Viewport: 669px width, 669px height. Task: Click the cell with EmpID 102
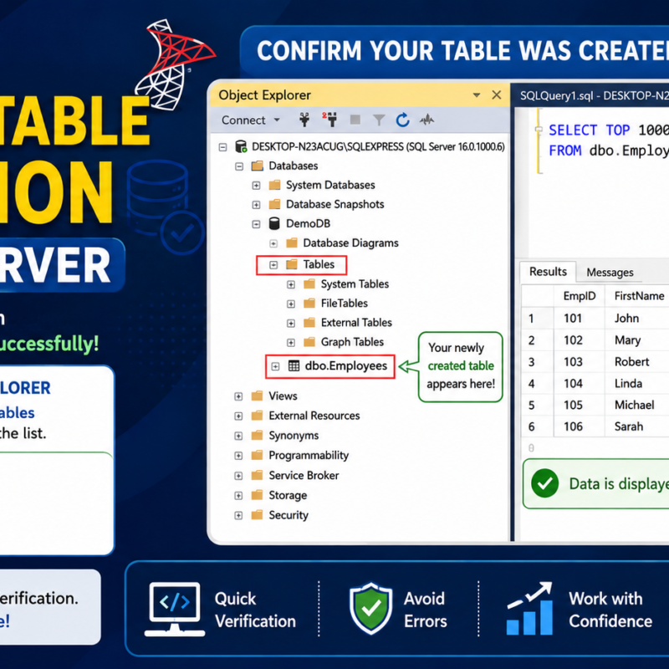click(x=579, y=340)
